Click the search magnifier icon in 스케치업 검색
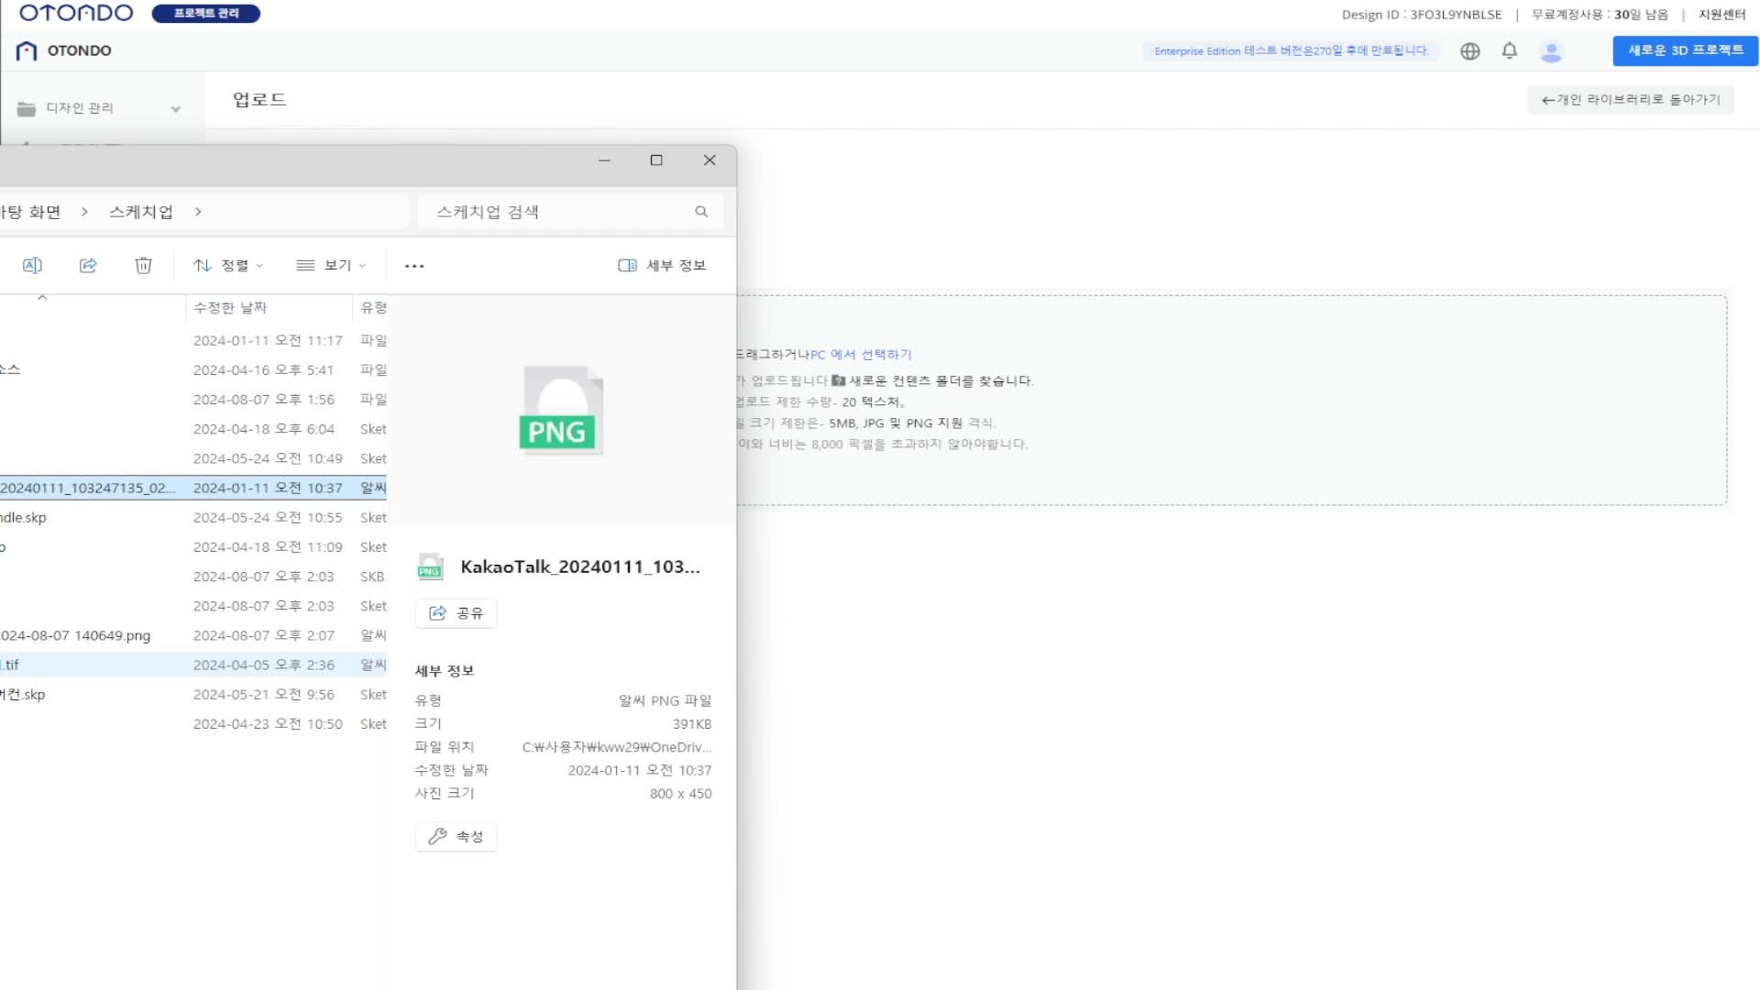The image size is (1760, 990). (701, 212)
